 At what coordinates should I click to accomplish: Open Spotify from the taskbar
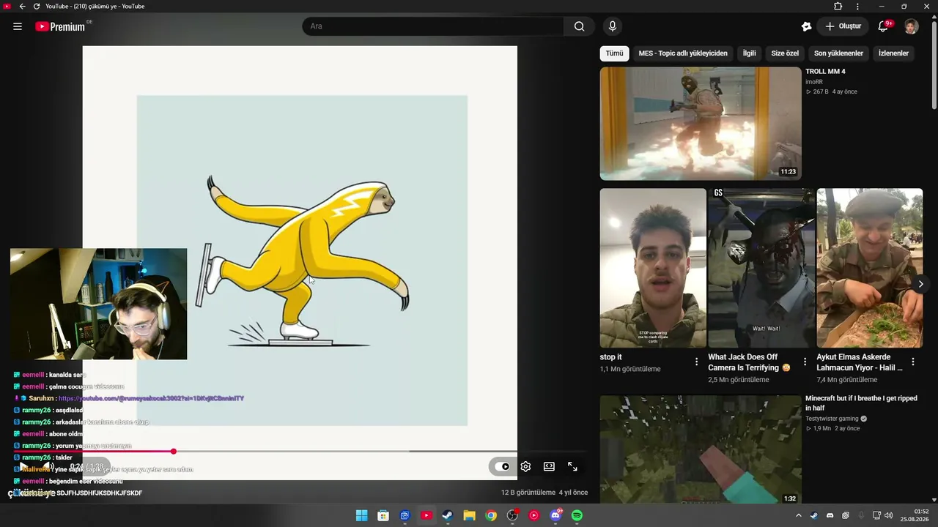577,515
